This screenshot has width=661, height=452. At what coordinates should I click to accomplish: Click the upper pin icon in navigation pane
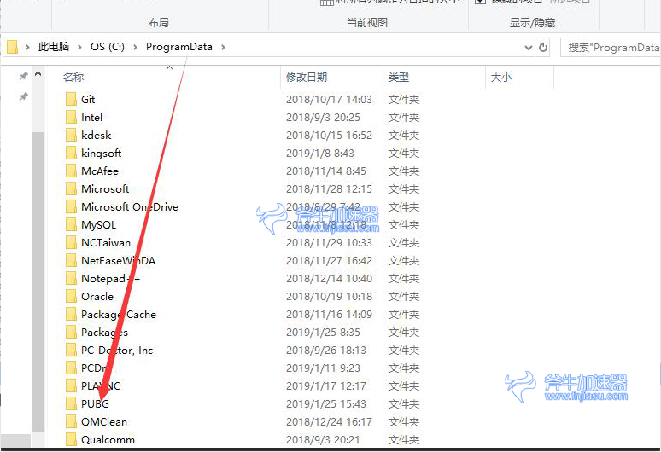24,76
